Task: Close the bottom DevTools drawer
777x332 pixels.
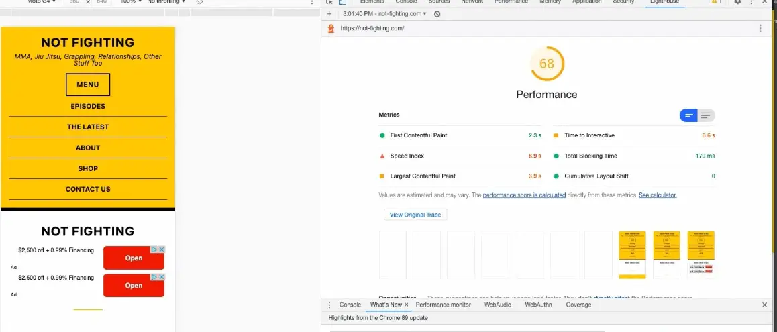Action: point(764,305)
